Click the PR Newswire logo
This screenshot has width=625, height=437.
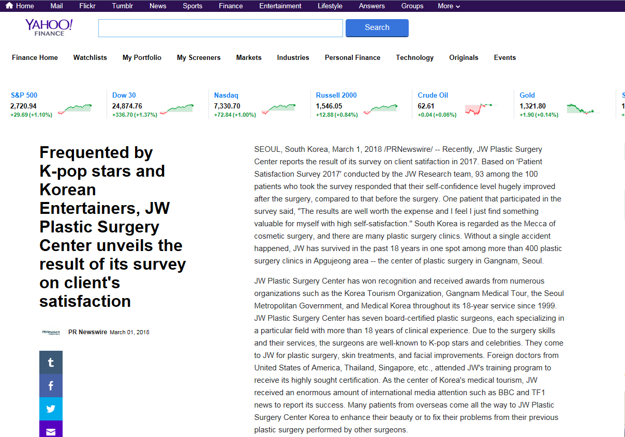pyautogui.click(x=51, y=332)
